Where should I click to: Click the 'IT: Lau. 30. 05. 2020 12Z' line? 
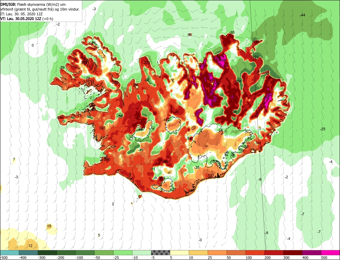pos(21,14)
